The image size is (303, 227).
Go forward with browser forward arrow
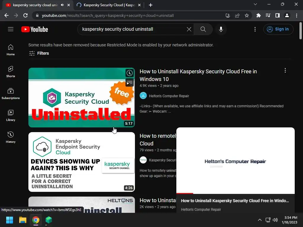click(16, 15)
